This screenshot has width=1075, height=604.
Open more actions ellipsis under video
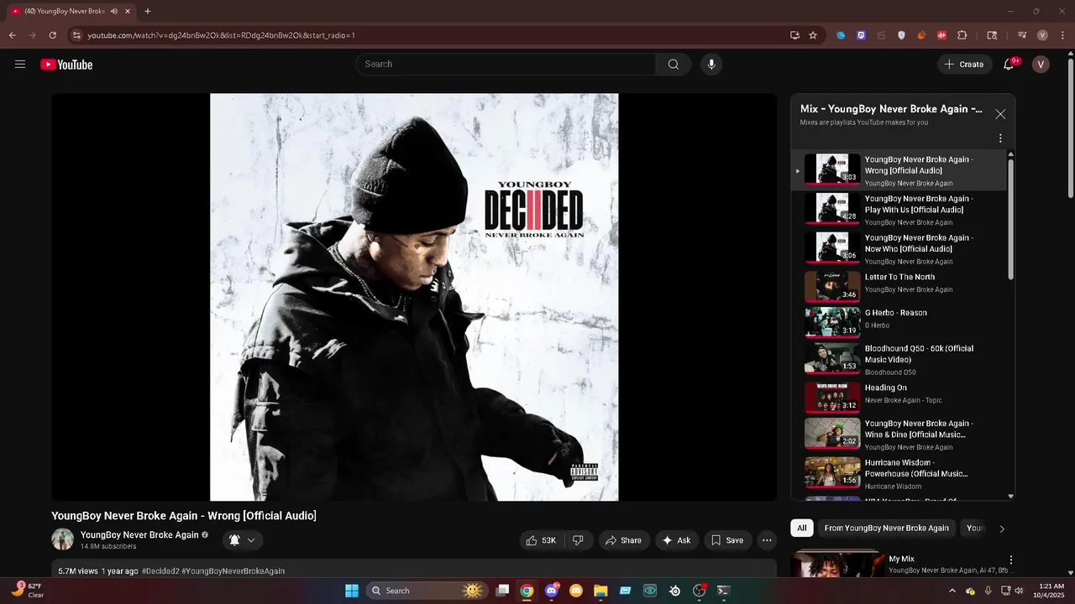(767, 540)
